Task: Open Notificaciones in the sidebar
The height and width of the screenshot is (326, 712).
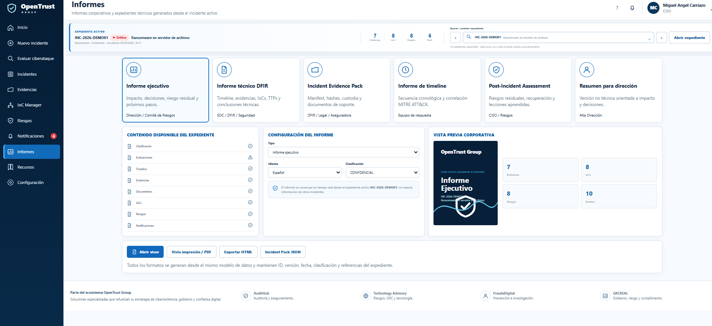Action: click(x=32, y=136)
